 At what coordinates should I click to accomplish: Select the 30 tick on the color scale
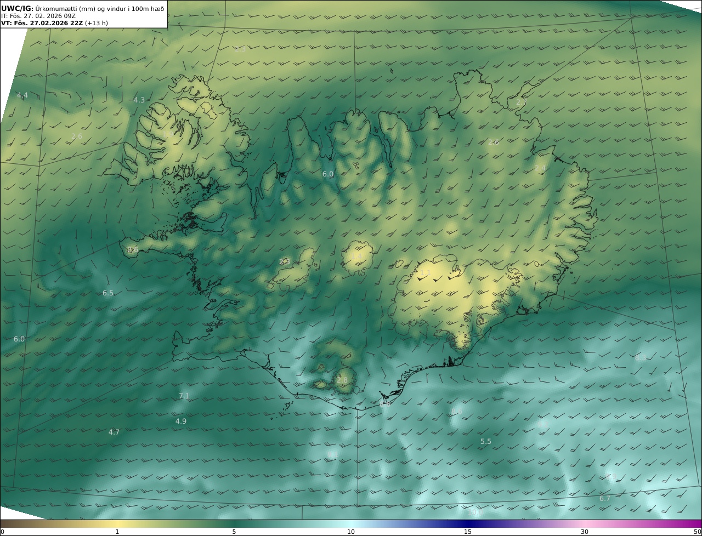coord(585,532)
